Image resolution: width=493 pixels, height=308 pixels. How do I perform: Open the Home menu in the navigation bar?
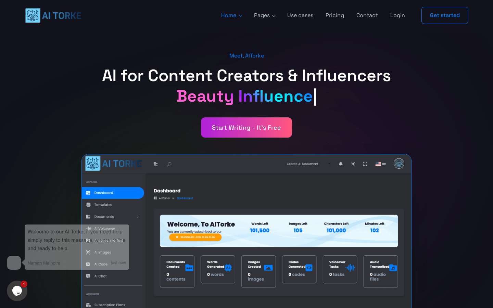(231, 15)
